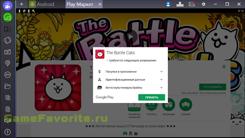Click the УСТАНОВИТЬ install button
Viewport: 245px width, 138px height.
point(212,87)
